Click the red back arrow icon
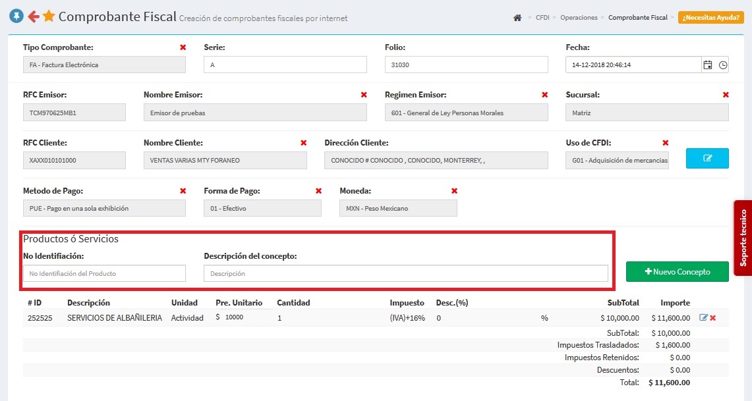752x401 pixels. [33, 16]
